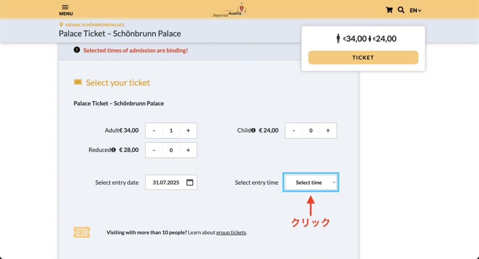The width and height of the screenshot is (479, 259).
Task: Increase Reduced ticket count with plus
Action: 188,150
